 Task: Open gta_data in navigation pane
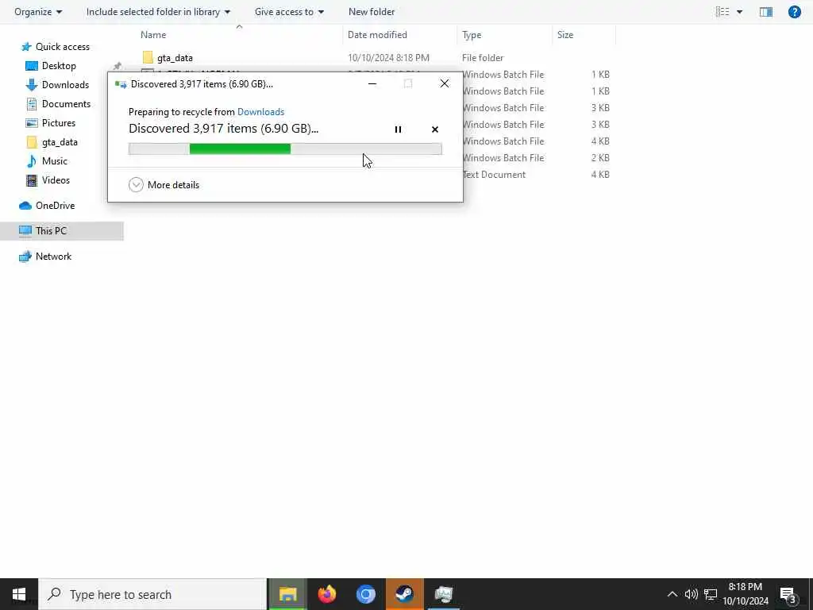[x=52, y=142]
